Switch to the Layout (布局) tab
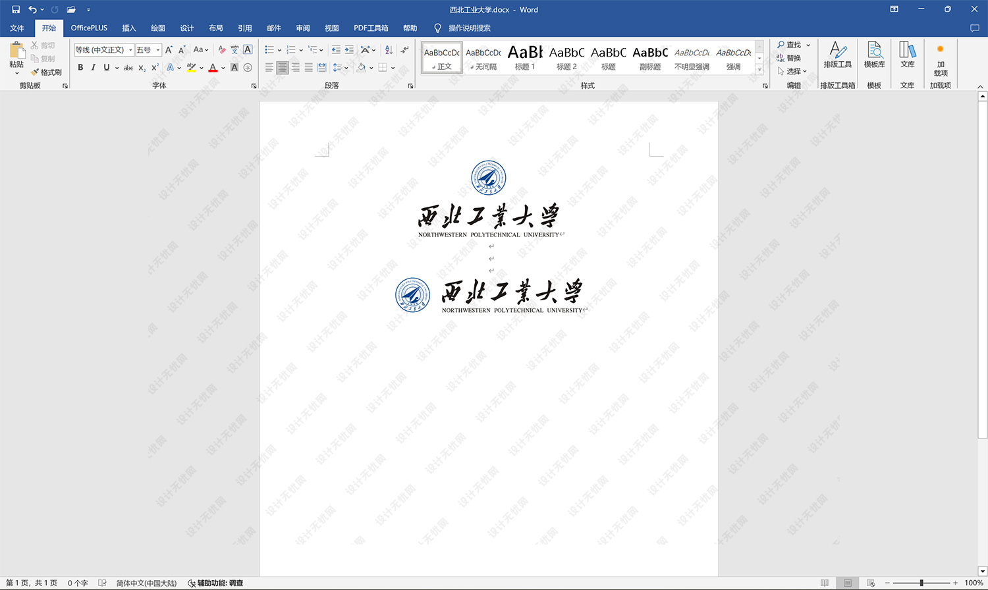This screenshot has width=988, height=590. 216,28
